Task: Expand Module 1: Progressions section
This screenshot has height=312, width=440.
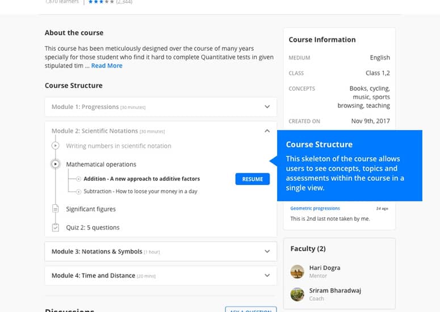Action: (x=267, y=107)
